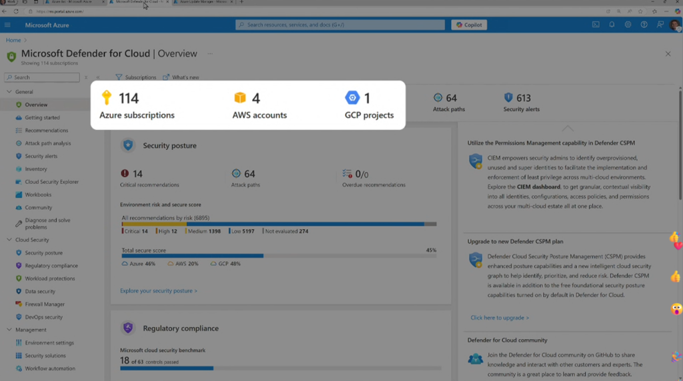Open Inventory in sidebar
The image size is (683, 381).
point(36,169)
